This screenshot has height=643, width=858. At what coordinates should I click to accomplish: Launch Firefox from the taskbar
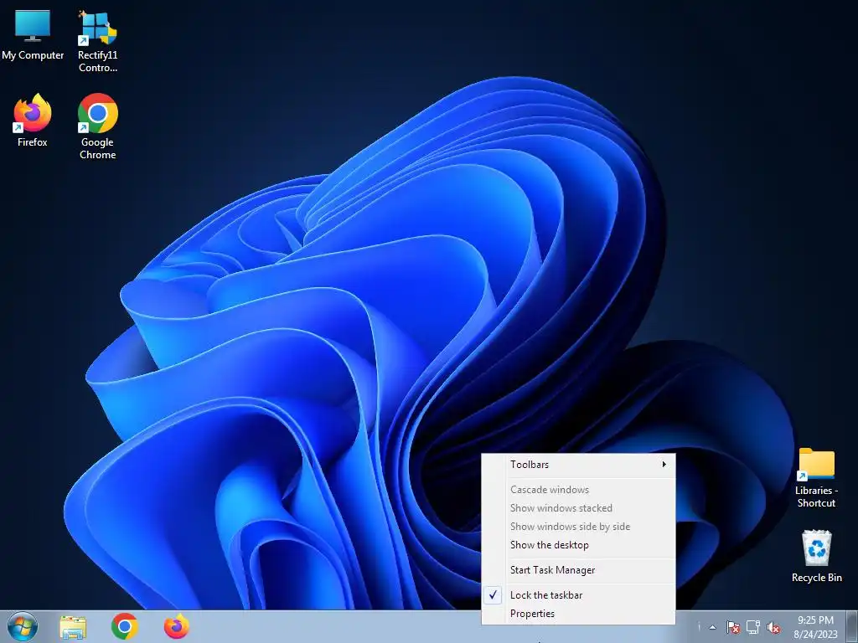click(x=176, y=626)
